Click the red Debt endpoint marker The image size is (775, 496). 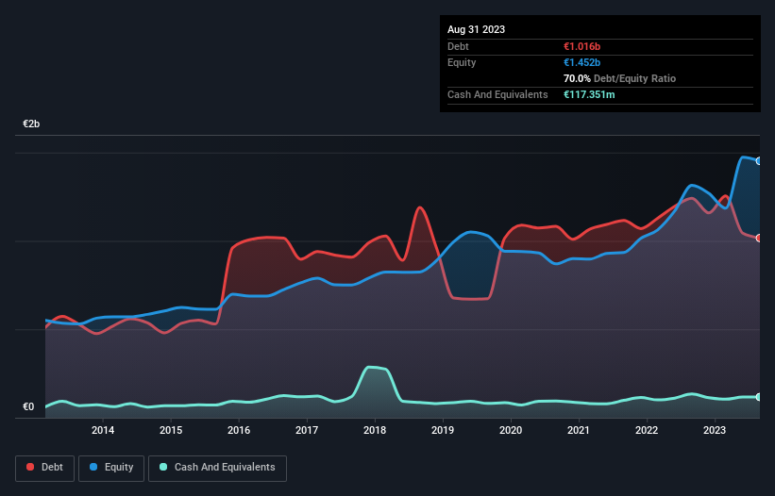(759, 238)
